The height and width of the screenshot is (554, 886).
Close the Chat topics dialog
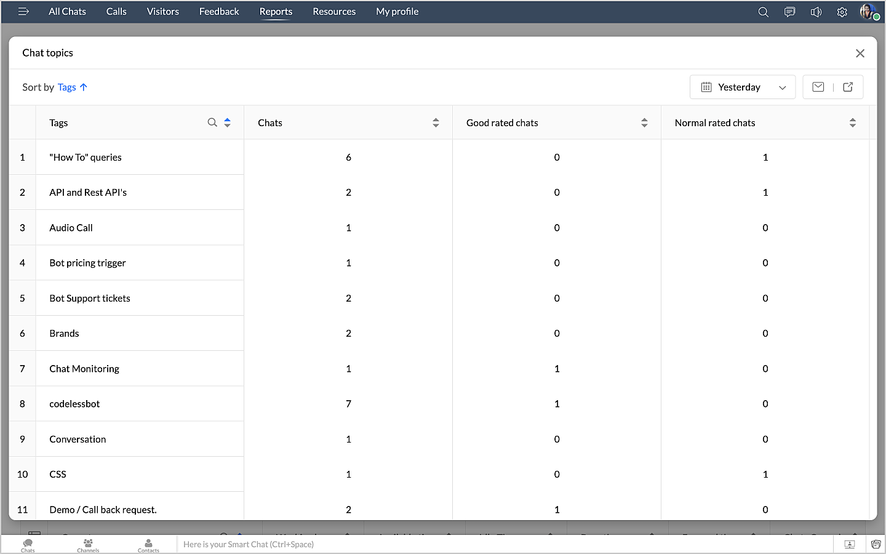[860, 54]
